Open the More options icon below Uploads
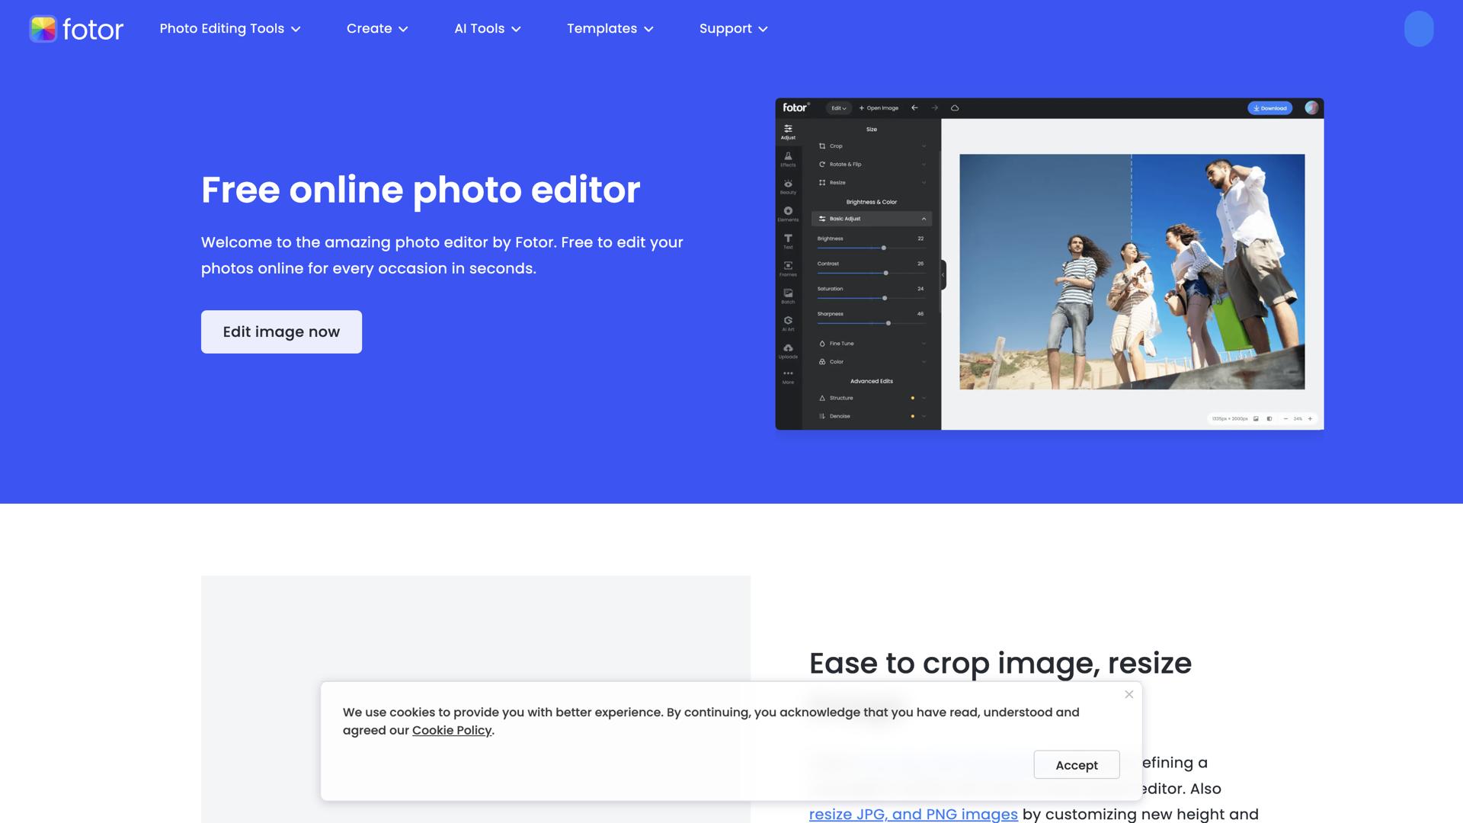This screenshot has width=1463, height=823. [x=787, y=374]
